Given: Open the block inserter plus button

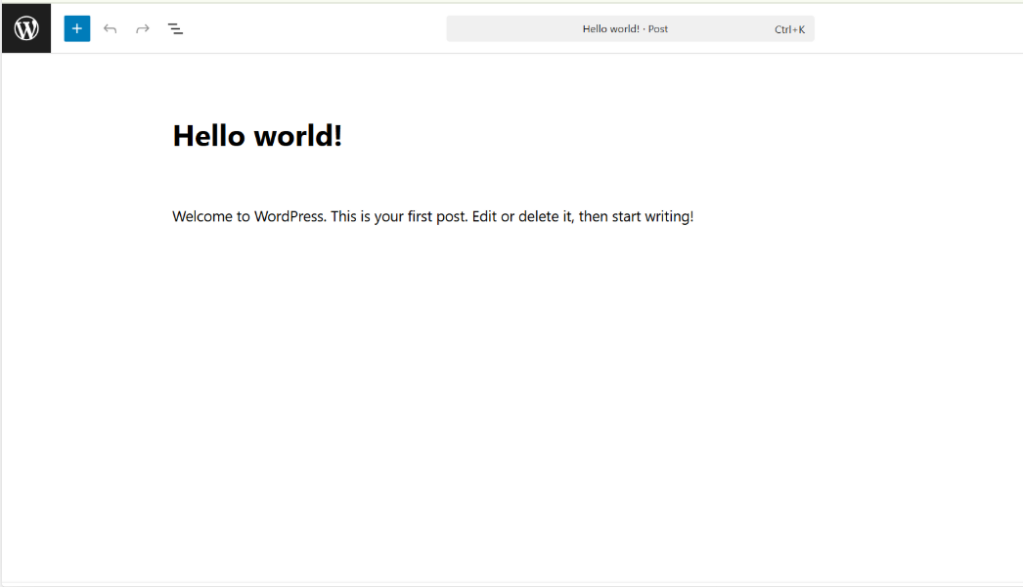Looking at the screenshot, I should pyautogui.click(x=77, y=28).
